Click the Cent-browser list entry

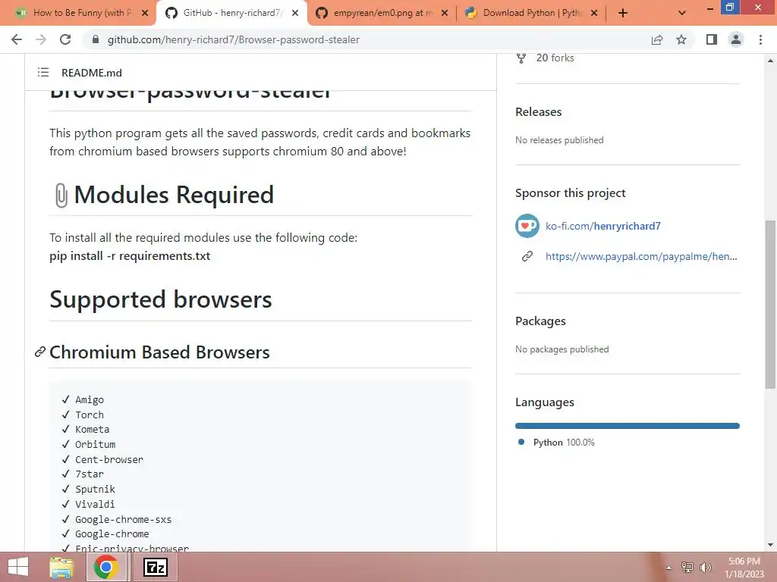click(x=109, y=459)
